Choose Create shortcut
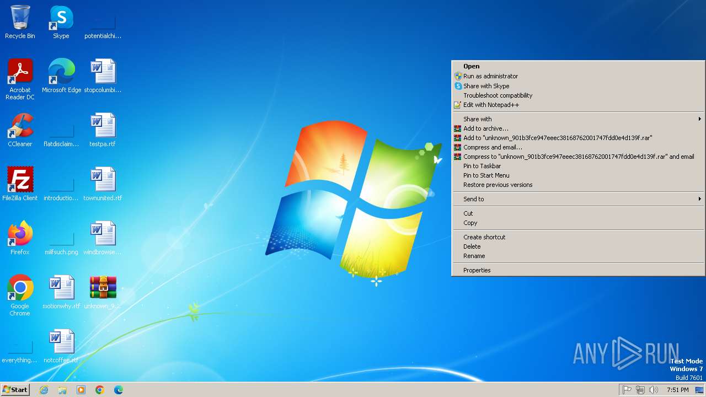 click(578, 237)
